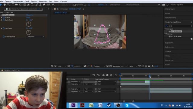Image resolution: width=193 pixels, height=109 pixels.
Task: Open the Композиция menu
Action: coord(17,1)
